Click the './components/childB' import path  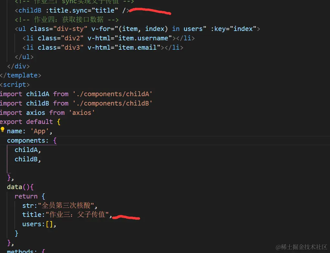112,103
